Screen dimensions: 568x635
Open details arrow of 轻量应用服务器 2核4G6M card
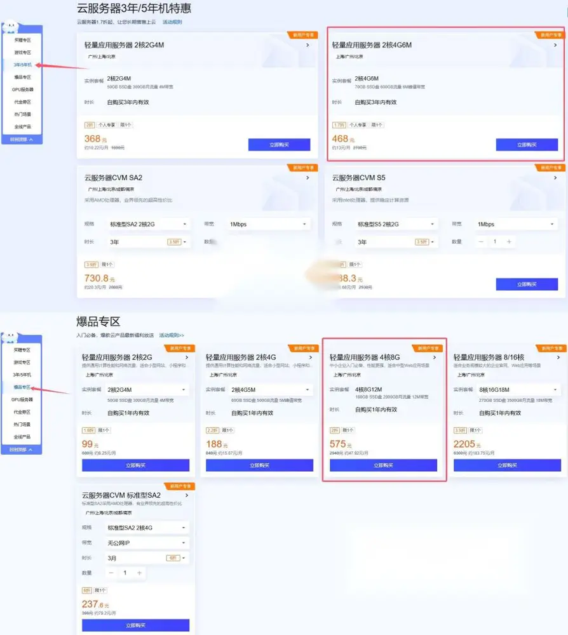[555, 45]
